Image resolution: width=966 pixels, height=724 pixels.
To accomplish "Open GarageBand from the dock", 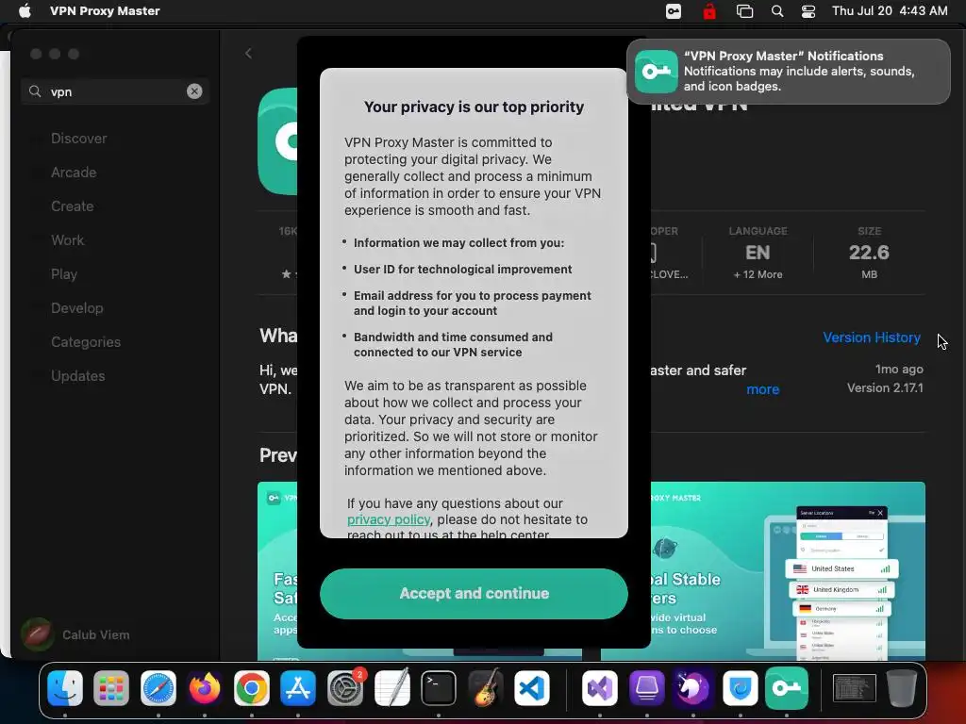I will coord(485,688).
